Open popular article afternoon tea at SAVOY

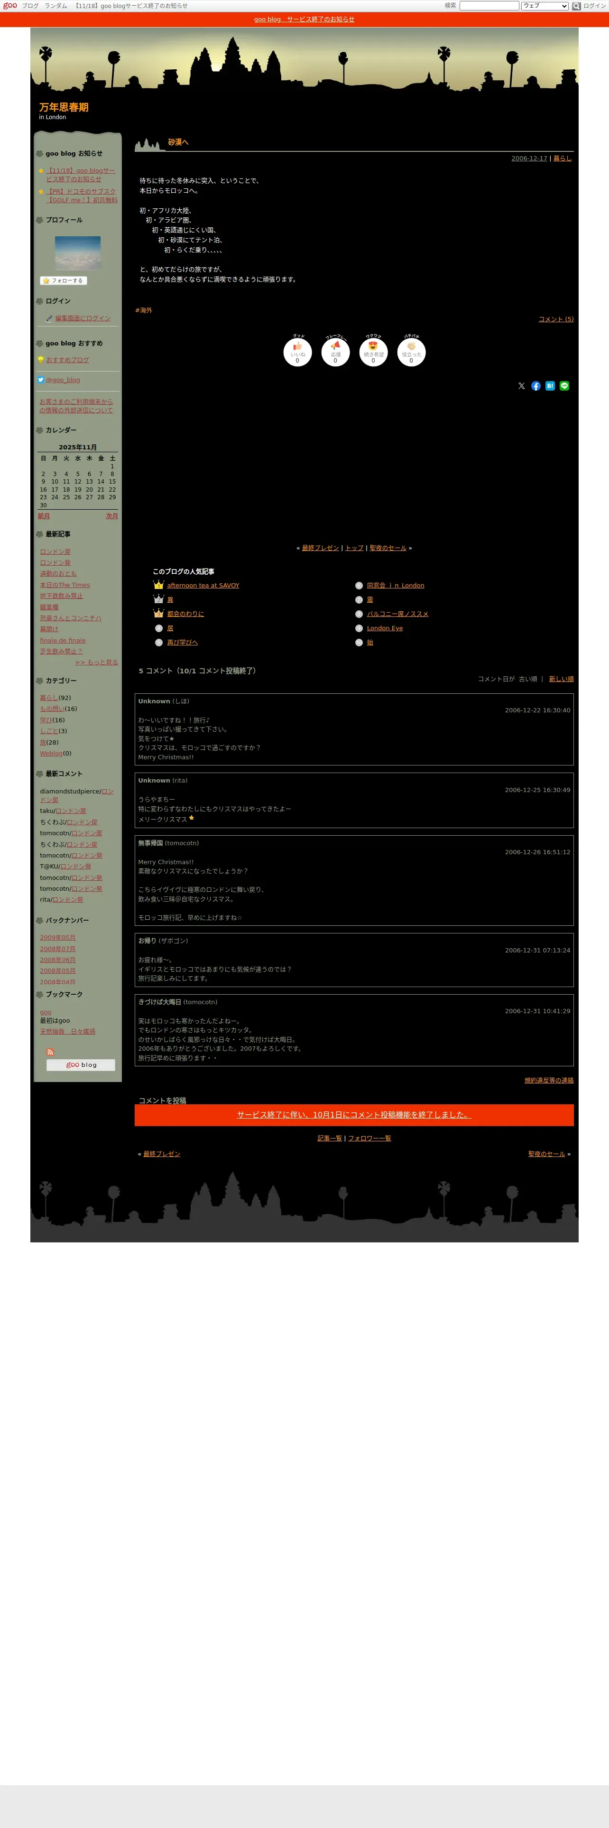click(x=203, y=586)
